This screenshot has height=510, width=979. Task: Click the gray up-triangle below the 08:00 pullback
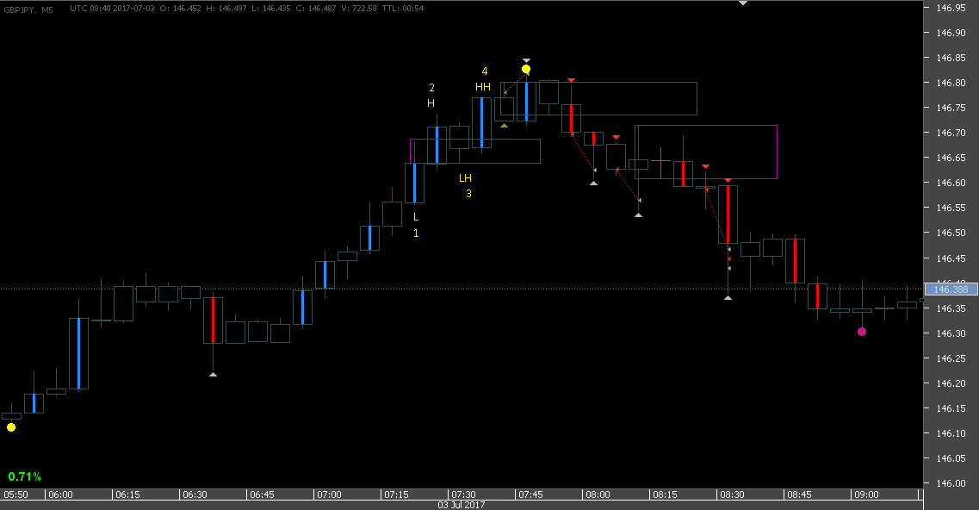point(594,183)
